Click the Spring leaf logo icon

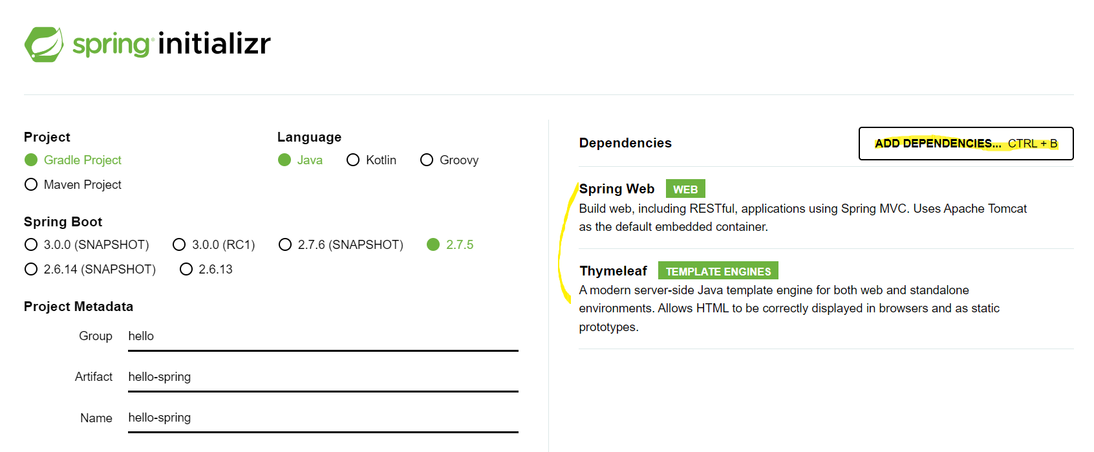point(44,45)
